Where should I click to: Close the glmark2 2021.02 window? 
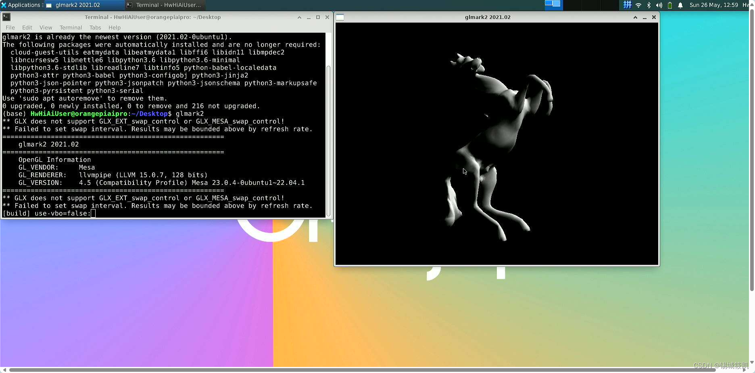pos(654,17)
